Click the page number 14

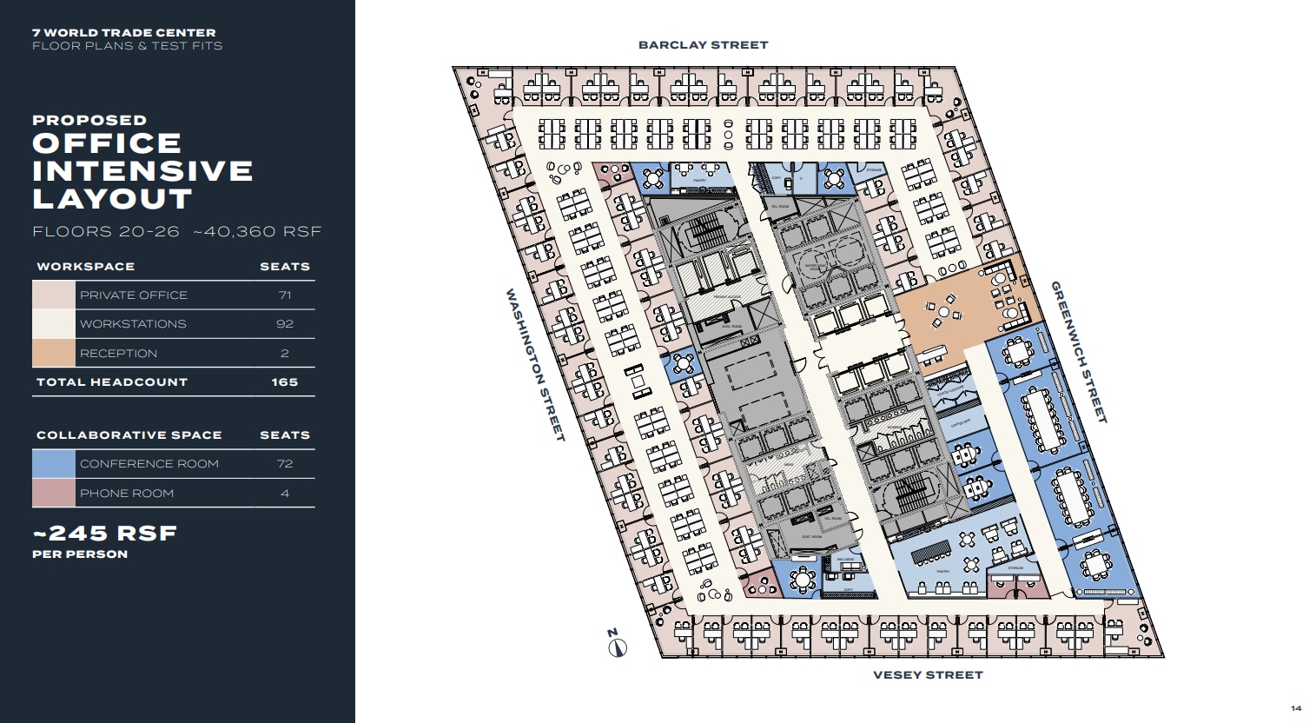click(1296, 708)
